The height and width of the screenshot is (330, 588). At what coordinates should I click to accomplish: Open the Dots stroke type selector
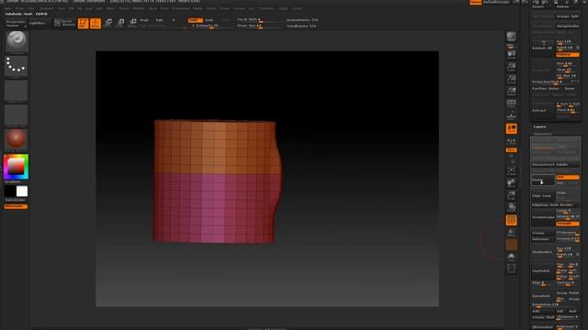pyautogui.click(x=17, y=66)
